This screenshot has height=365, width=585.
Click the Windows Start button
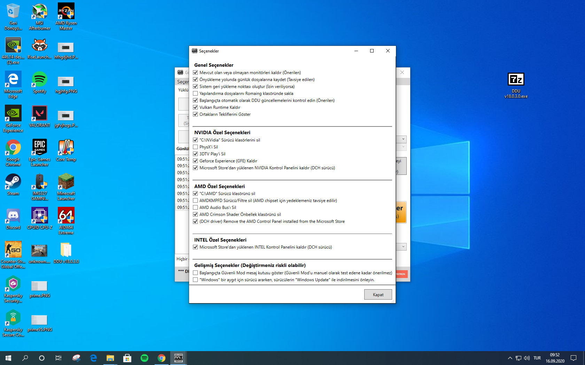click(x=8, y=358)
